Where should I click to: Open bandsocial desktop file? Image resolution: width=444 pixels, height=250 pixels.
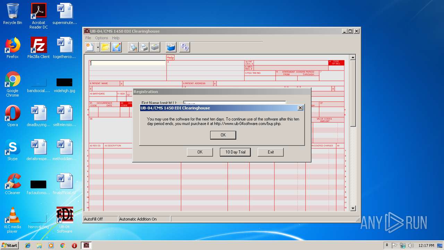[x=39, y=85]
